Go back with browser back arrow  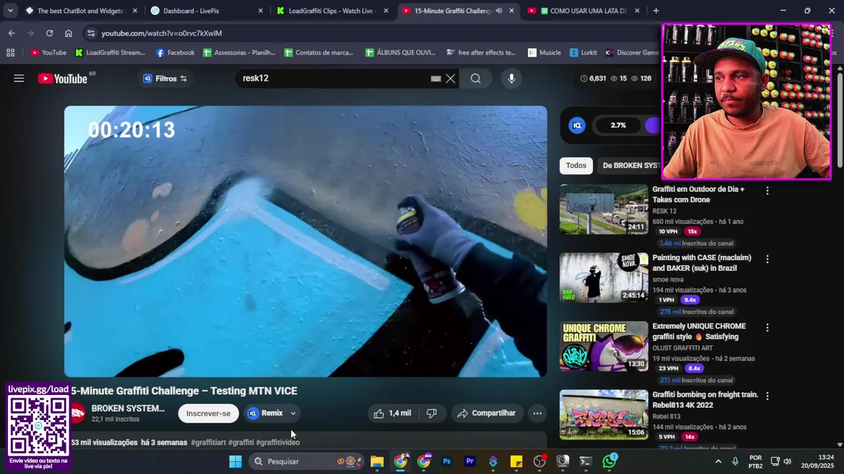coord(12,33)
